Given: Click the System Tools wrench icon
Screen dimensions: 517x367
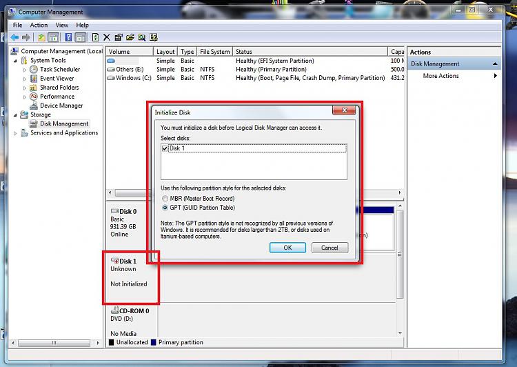Looking at the screenshot, I should (23, 61).
